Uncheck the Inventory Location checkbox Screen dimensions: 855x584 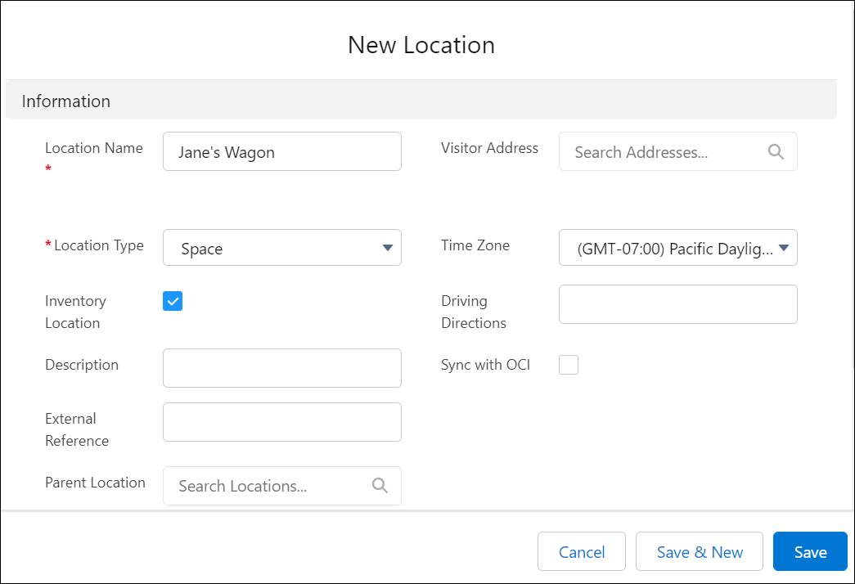[x=173, y=301]
